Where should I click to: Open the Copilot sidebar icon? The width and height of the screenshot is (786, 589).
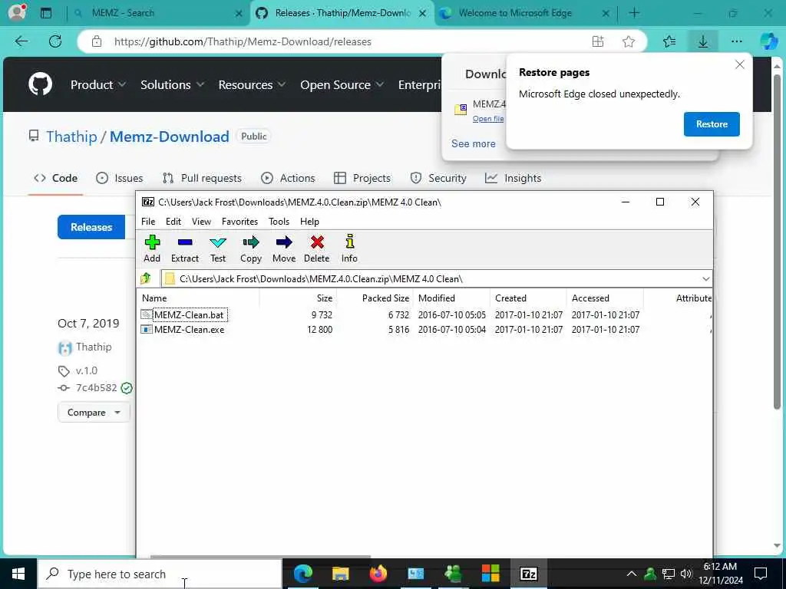coord(768,41)
